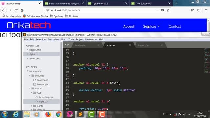Open header.php under Includes folder
Viewport: 210px width, 118px height.
(43, 84)
